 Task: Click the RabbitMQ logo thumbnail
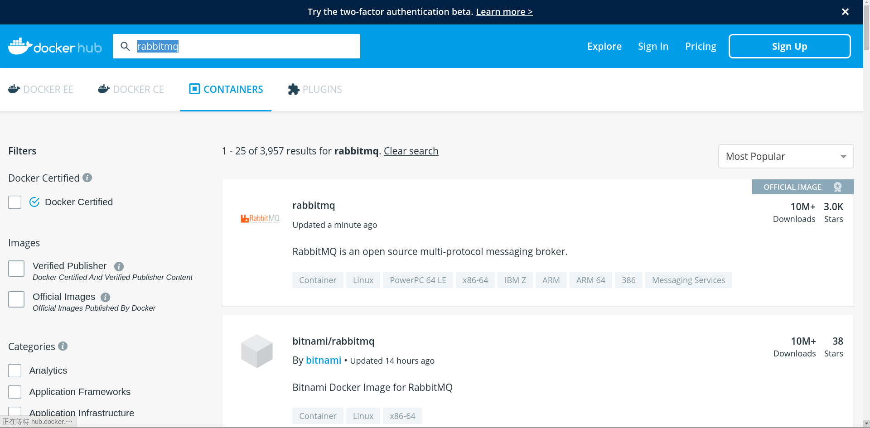(260, 219)
